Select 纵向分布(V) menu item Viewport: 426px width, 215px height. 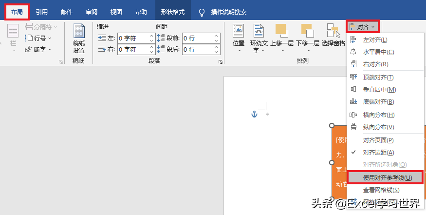click(385, 127)
